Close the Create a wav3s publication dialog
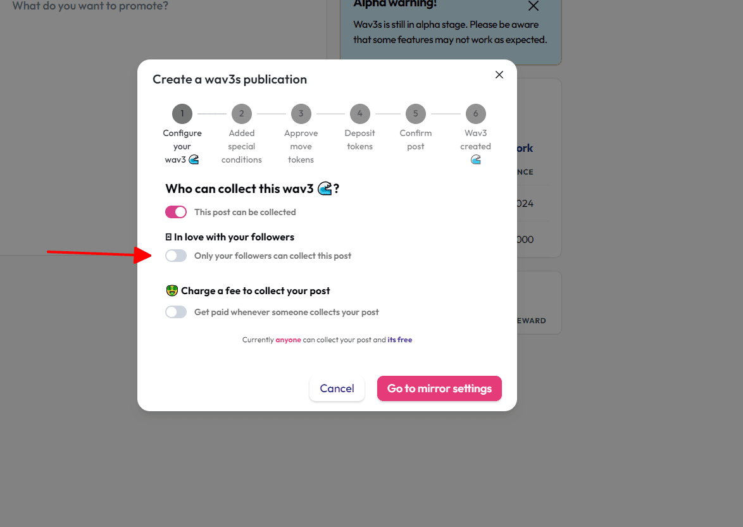 [x=499, y=75]
